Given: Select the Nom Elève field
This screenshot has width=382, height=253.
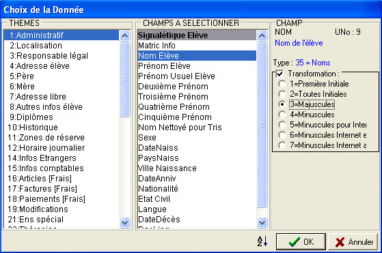Looking at the screenshot, I should coord(197,56).
